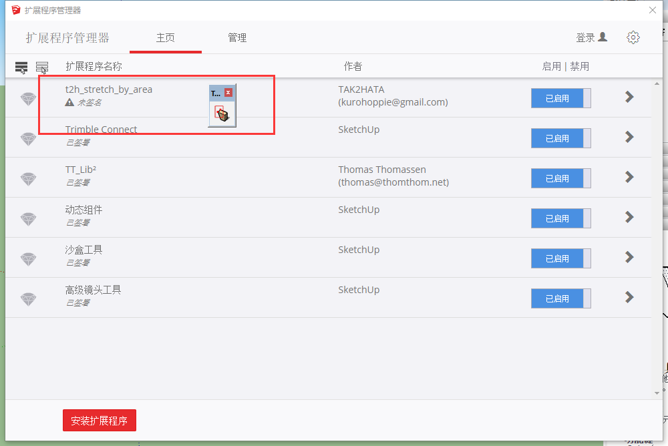668x446 pixels.
Task: Click the kurohoppie@gmail.com email text
Action: coord(393,102)
